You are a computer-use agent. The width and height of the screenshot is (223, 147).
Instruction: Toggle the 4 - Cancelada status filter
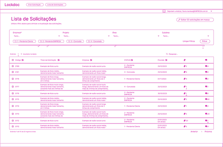[x=95, y=41]
